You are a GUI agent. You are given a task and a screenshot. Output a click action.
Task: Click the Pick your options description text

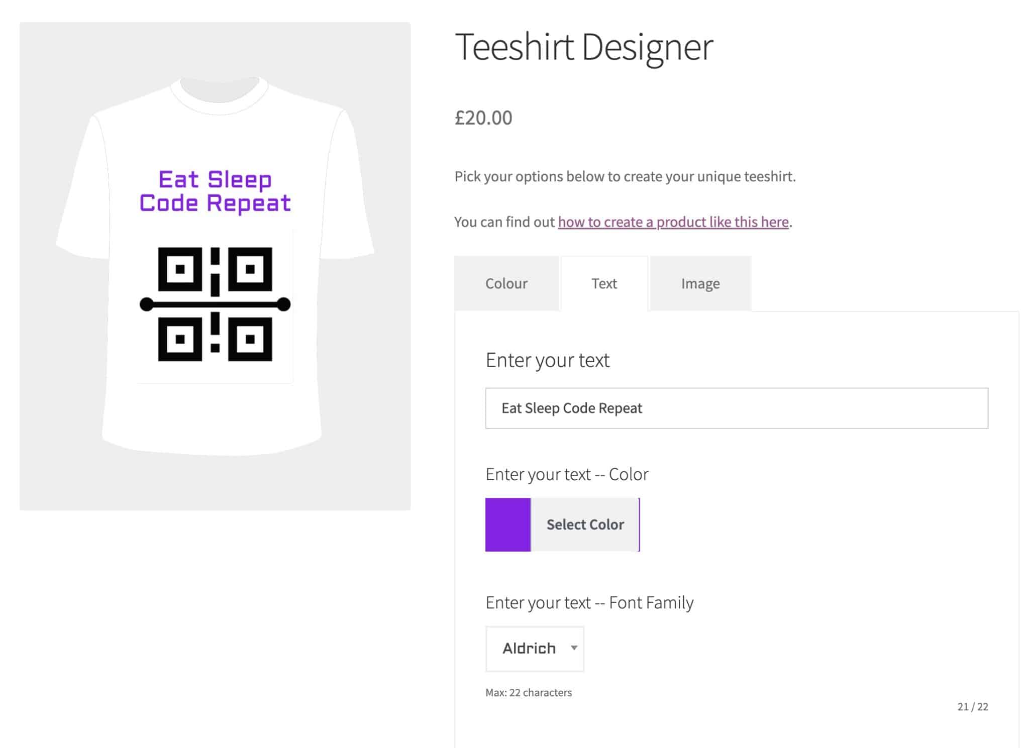625,176
